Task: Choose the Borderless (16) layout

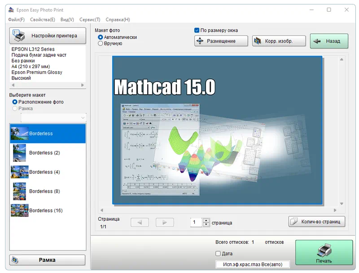Action: [x=48, y=210]
